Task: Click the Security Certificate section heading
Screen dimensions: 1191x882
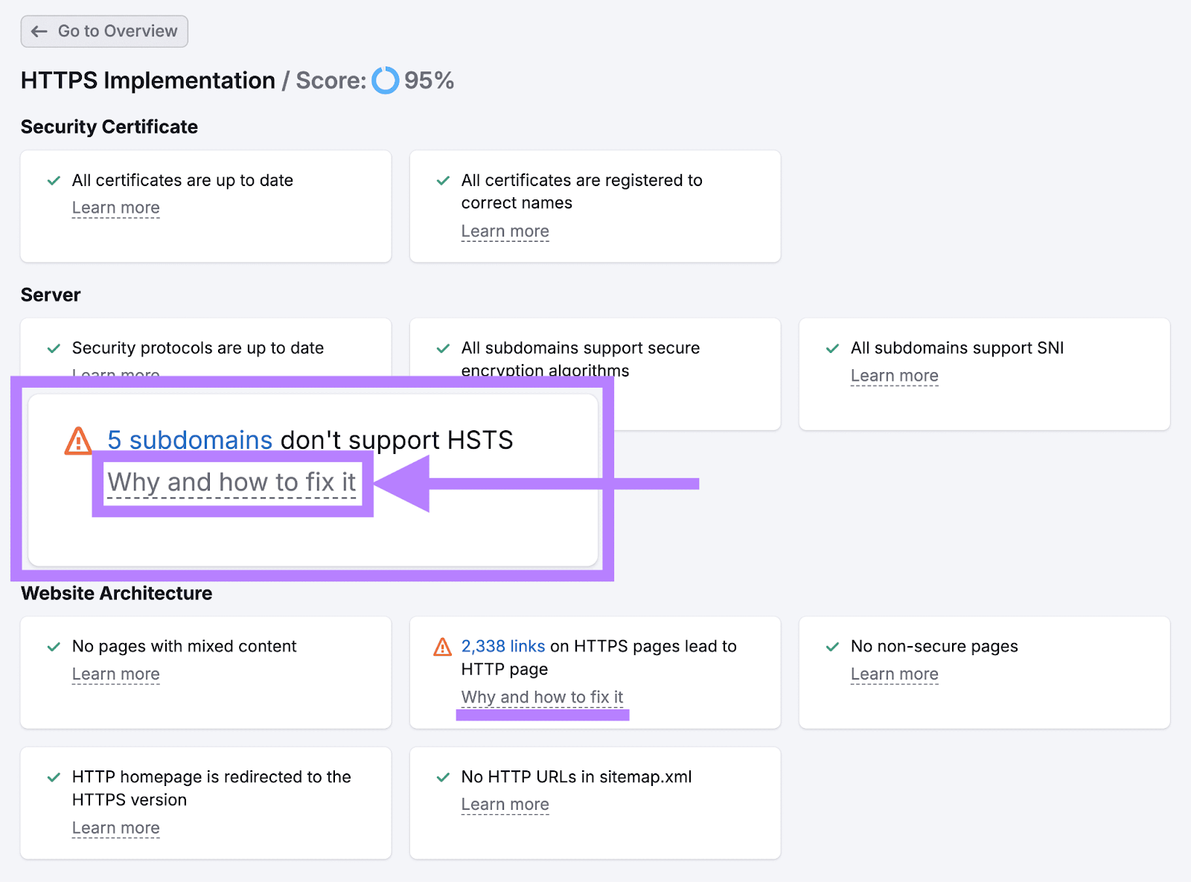Action: click(x=109, y=127)
